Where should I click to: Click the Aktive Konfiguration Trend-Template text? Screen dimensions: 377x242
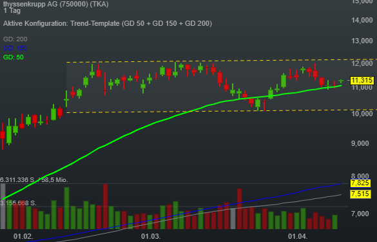108,23
